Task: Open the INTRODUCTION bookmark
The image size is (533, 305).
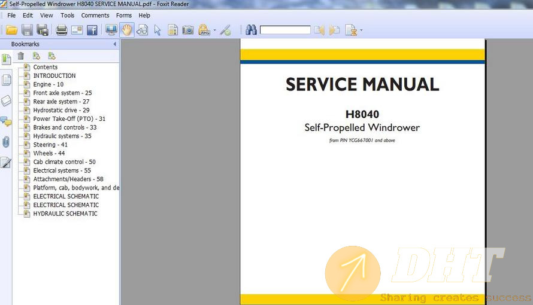Action: coord(54,76)
